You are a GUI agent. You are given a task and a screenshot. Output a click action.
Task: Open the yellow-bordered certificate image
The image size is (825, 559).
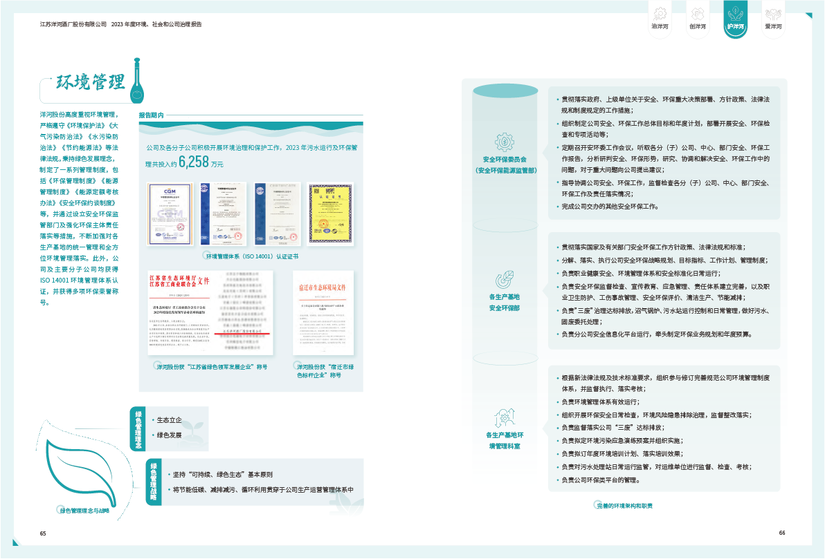coord(330,214)
